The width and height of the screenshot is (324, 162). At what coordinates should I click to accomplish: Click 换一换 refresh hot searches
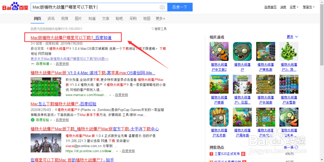[x=291, y=147]
